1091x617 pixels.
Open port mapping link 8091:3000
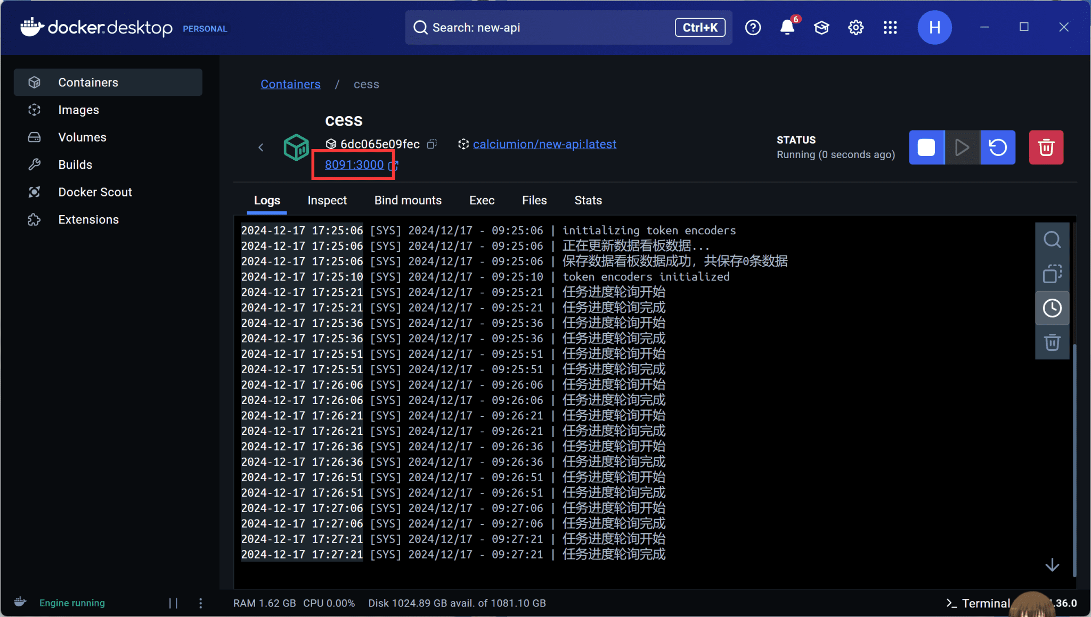[x=354, y=164]
